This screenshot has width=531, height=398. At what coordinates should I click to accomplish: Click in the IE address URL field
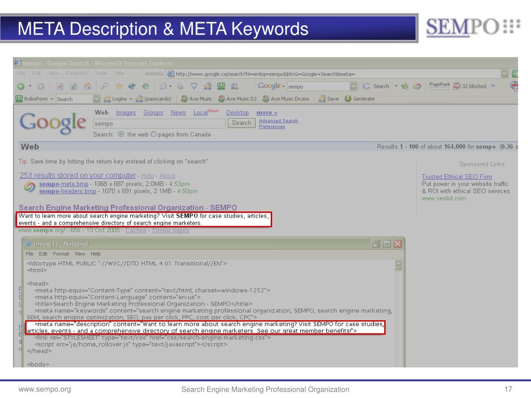coord(338,74)
